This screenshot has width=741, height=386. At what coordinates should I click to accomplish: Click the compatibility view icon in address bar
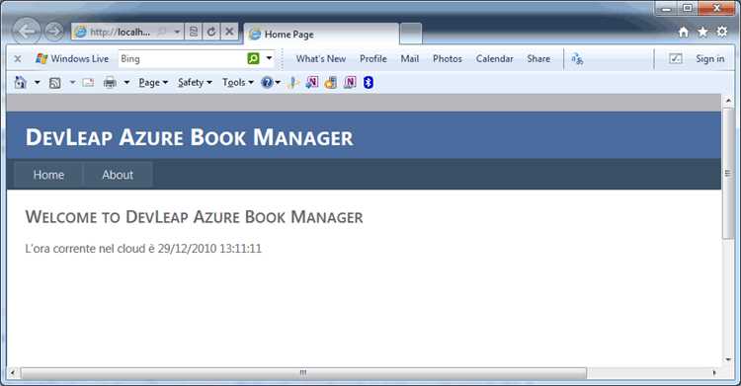tap(194, 32)
